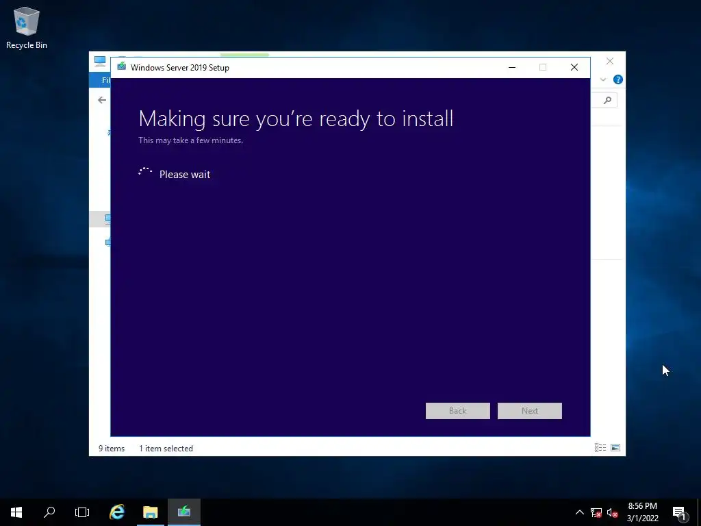Click the muted volume tray icon
701x526 pixels.
point(613,512)
